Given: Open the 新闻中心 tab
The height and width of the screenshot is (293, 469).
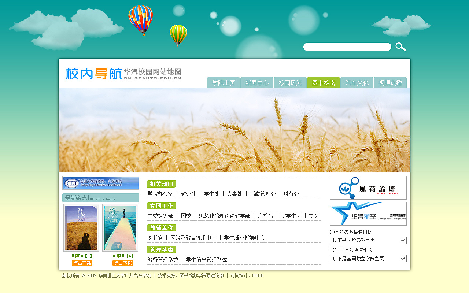Looking at the screenshot, I should tap(257, 83).
